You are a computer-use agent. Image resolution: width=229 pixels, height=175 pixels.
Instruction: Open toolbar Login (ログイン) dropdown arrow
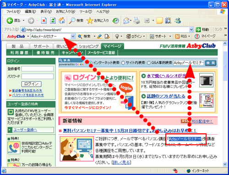144,36
